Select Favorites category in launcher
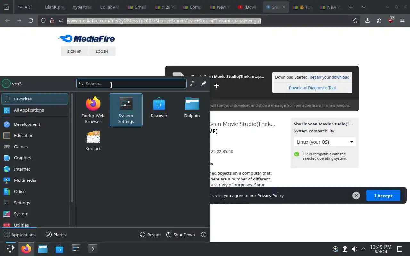 35,99
